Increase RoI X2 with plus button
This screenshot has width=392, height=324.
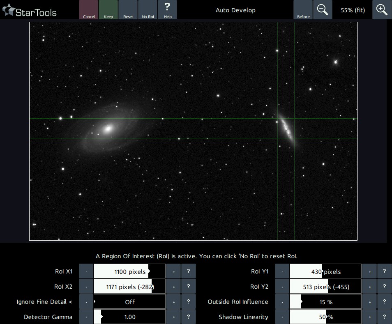[173, 287]
